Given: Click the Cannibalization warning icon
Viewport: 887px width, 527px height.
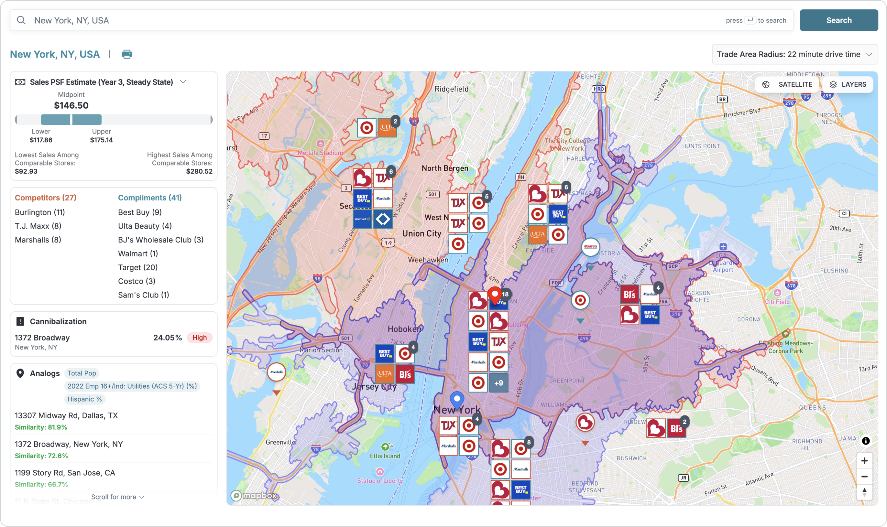Looking at the screenshot, I should 20,321.
